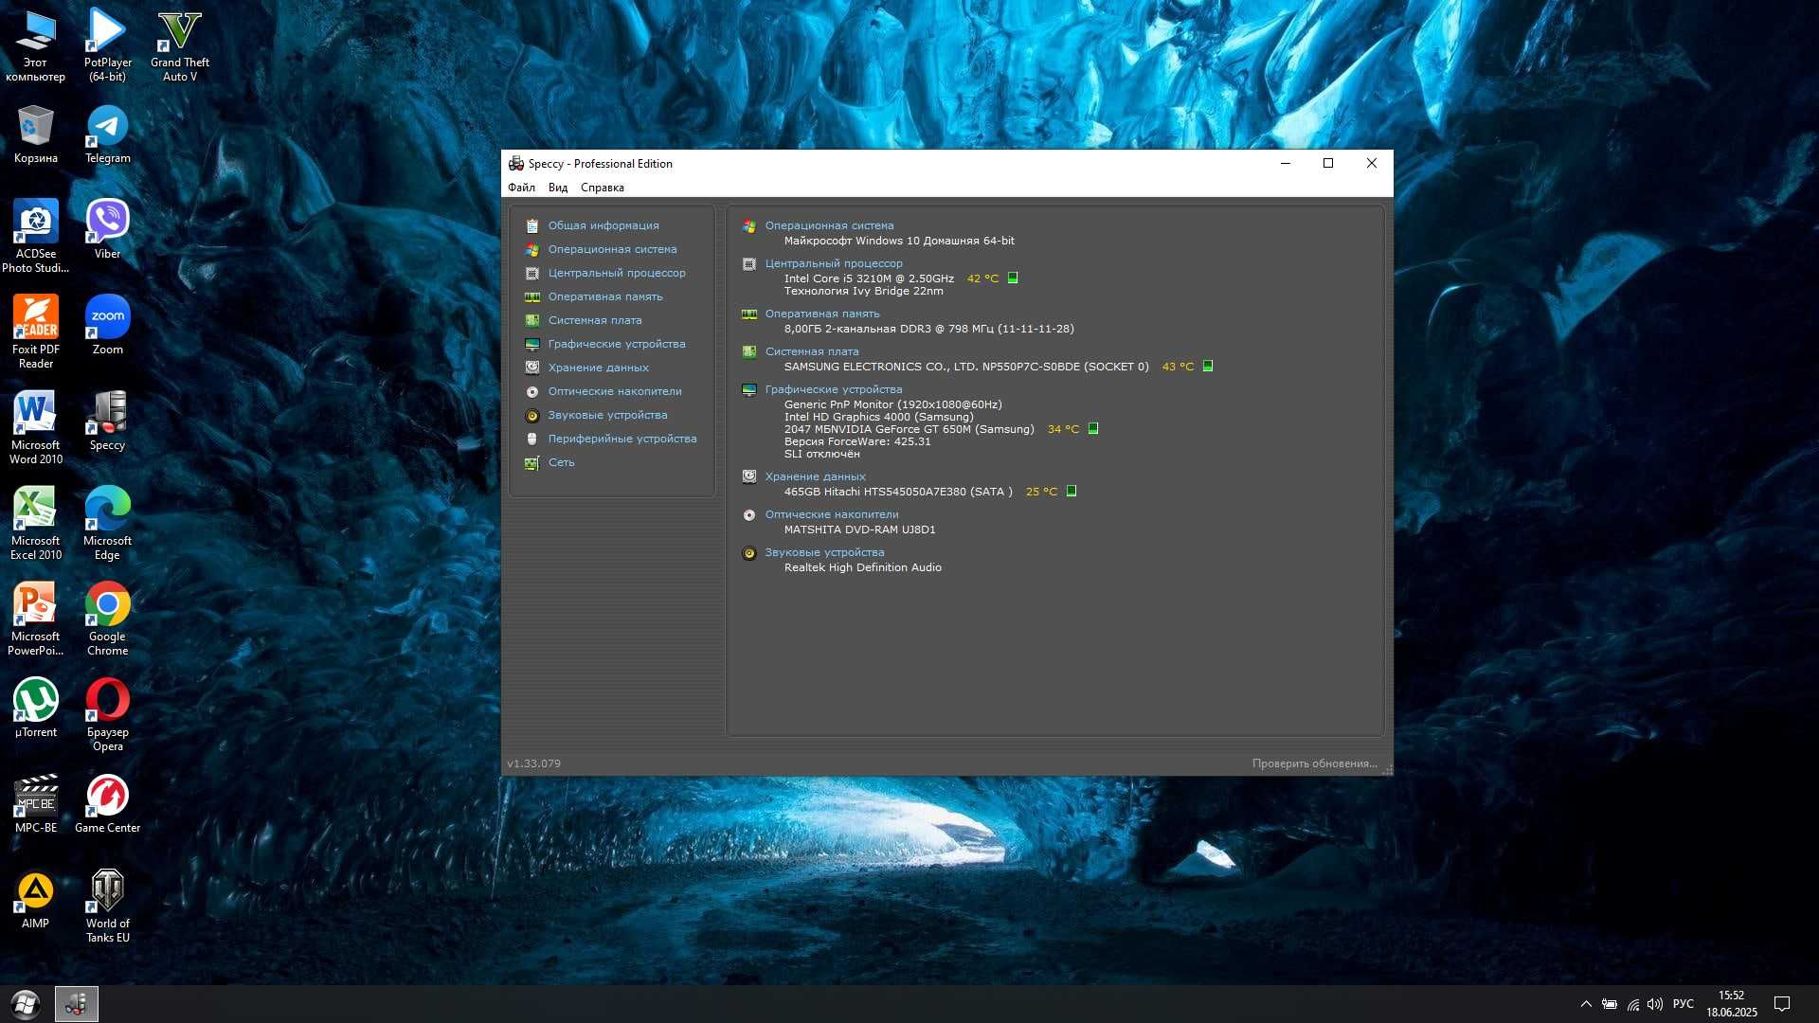
Task: Open the Справка menu in Speccy
Action: [603, 188]
